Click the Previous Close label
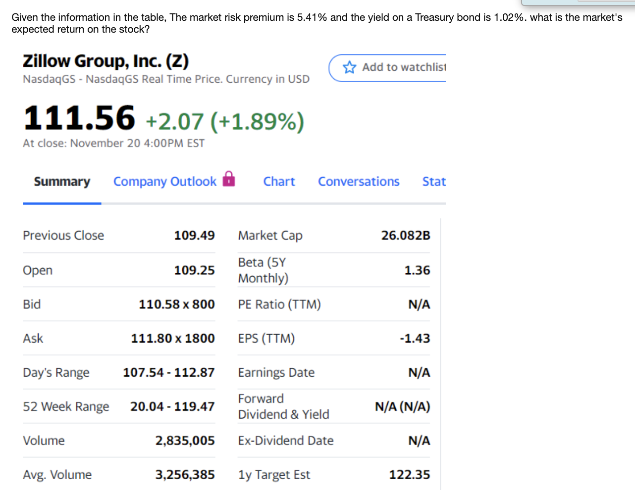Viewport: 635px width, 497px height. 63,236
